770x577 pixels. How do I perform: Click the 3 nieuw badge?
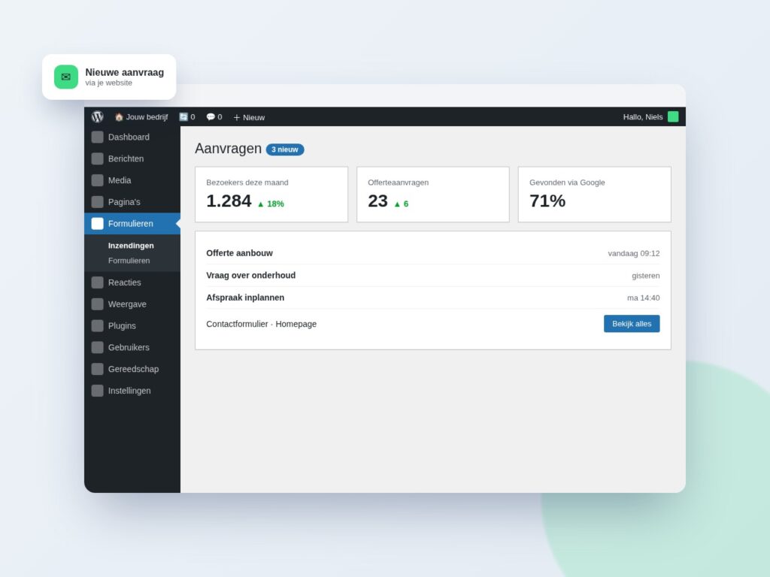coord(285,150)
